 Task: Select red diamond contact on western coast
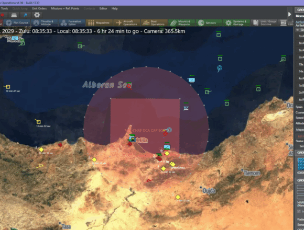click(x=60, y=145)
